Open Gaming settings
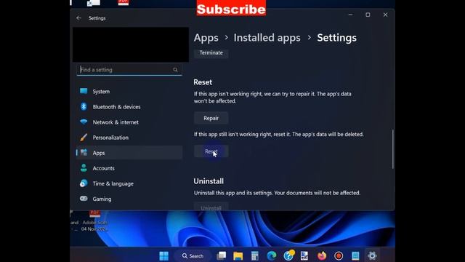The image size is (465, 262). (129, 199)
